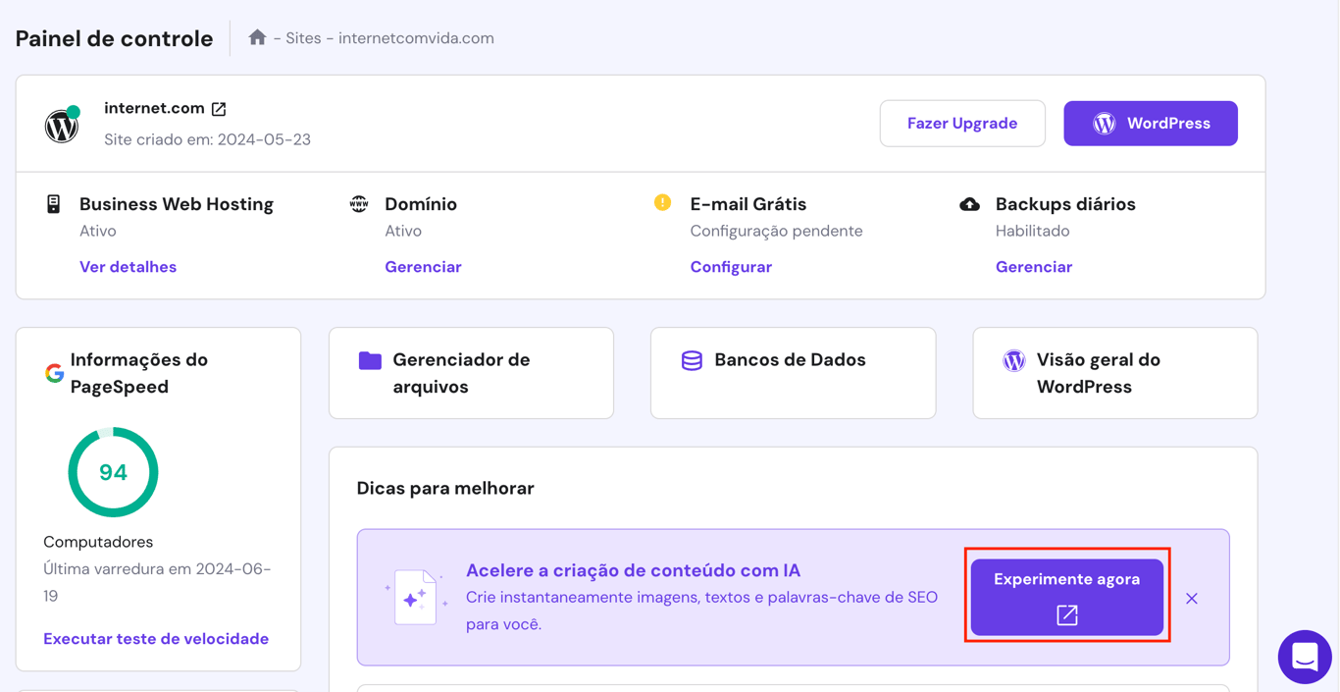This screenshot has height=692, width=1340.
Task: Click Experimente agora in the AI tip
Action: coord(1066,597)
